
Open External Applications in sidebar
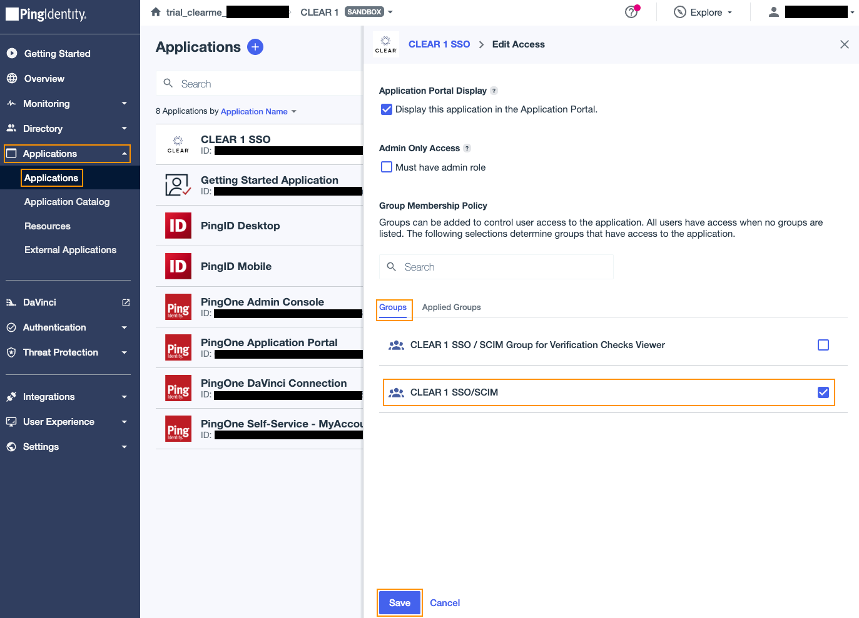pos(71,250)
